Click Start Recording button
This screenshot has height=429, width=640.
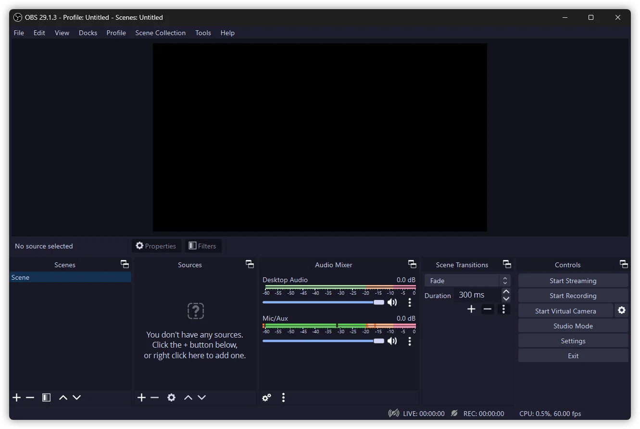click(573, 296)
